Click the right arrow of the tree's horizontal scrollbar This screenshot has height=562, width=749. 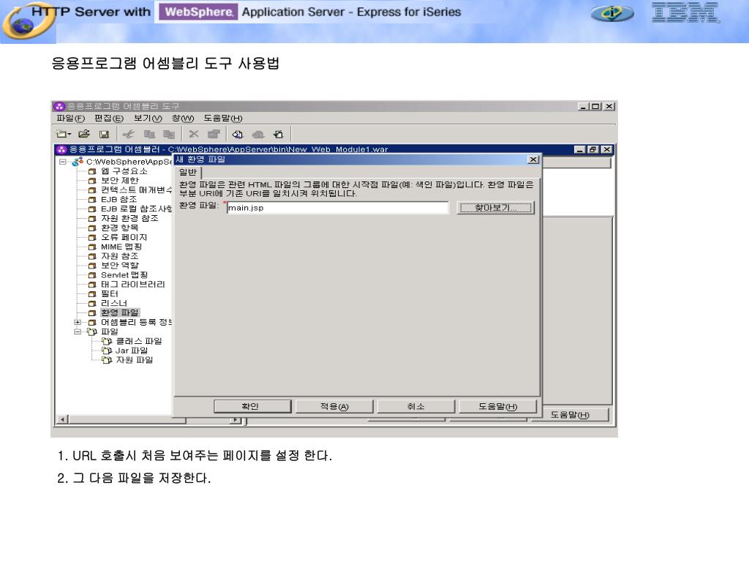click(x=236, y=419)
